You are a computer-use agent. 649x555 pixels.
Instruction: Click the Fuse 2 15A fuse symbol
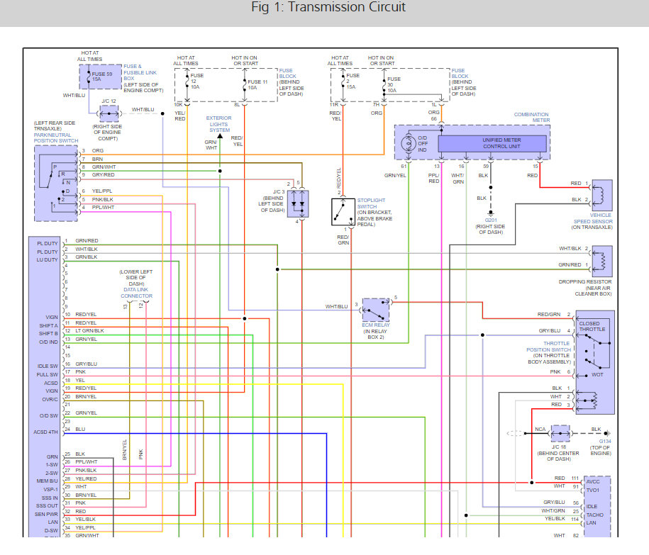343,82
